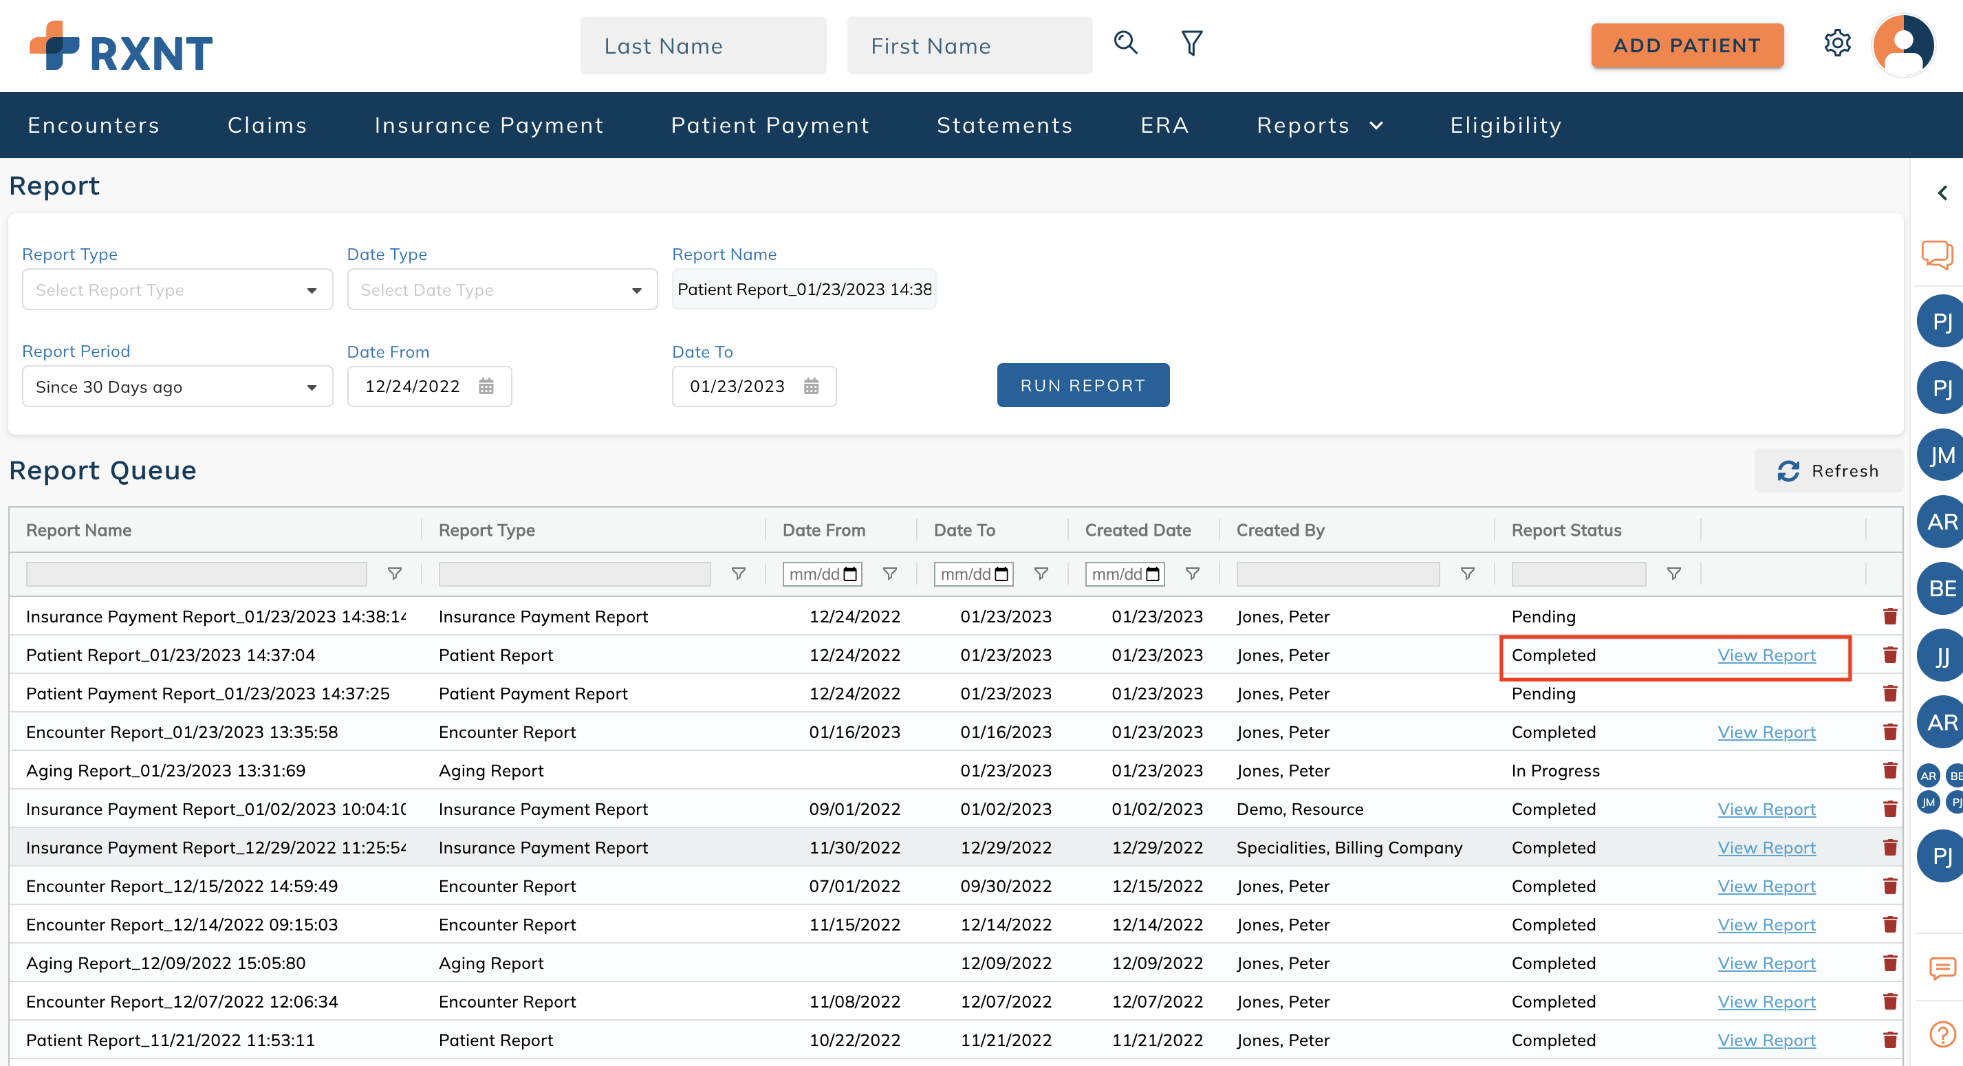Image resolution: width=1963 pixels, height=1066 pixels.
Task: Click the RUN REPORT button
Action: (1083, 385)
